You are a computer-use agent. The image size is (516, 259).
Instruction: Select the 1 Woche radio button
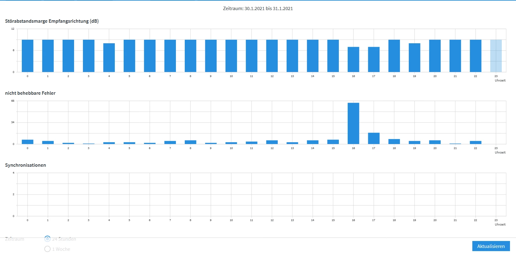click(47, 249)
